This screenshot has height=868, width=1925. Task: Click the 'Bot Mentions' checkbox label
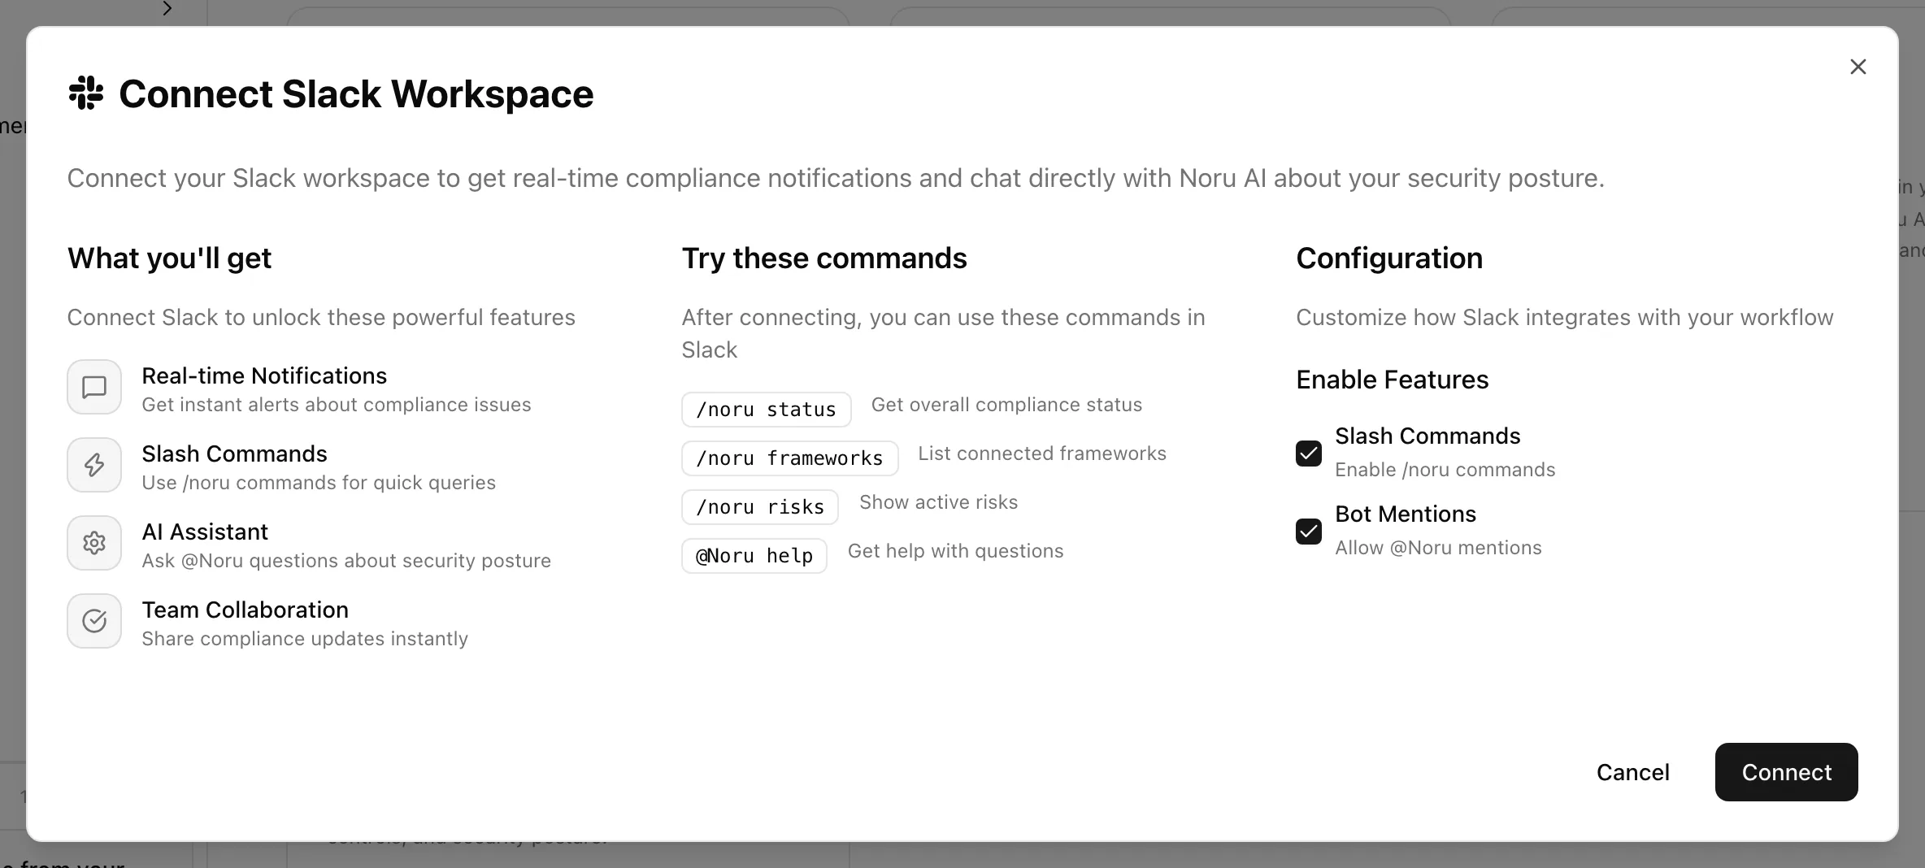point(1406,514)
